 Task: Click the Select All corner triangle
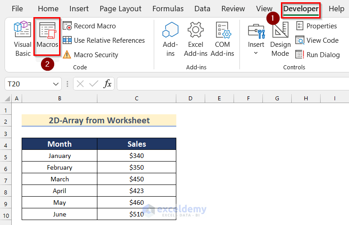point(7,99)
